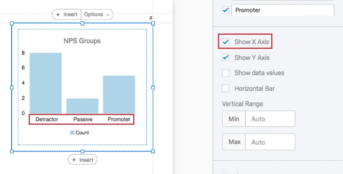Click the right-middle resize handle
The image size is (343, 174).
tap(153, 87)
